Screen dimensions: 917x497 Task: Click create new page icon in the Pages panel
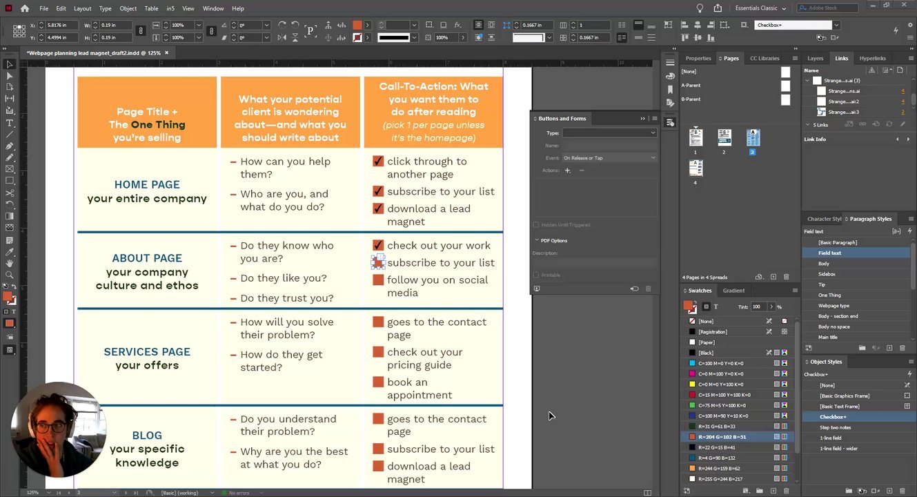pos(773,277)
